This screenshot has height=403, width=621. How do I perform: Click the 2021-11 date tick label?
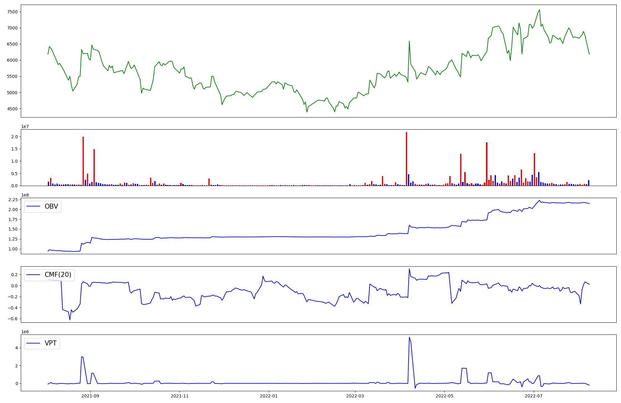(179, 396)
